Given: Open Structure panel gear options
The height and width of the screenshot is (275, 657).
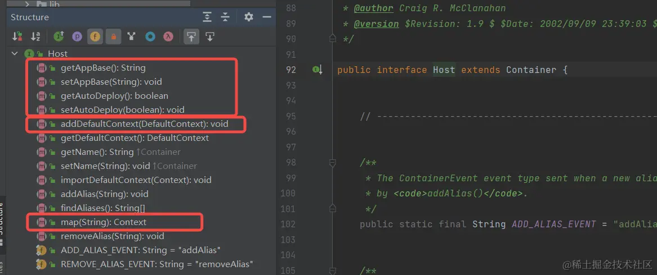Looking at the screenshot, I should (249, 17).
